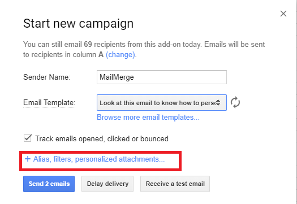Uncheck the Track emails opened checkbox
The image size is (297, 204).
(28, 138)
